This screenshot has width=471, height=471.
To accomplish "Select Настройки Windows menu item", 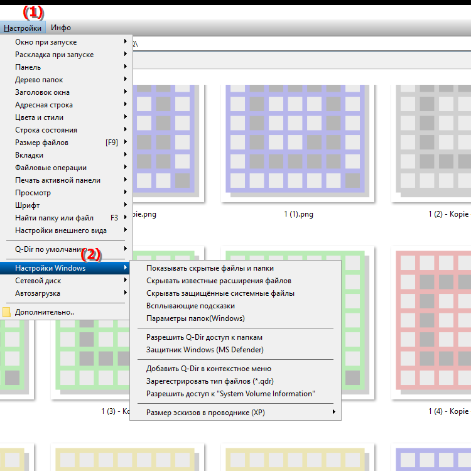I will (x=65, y=268).
